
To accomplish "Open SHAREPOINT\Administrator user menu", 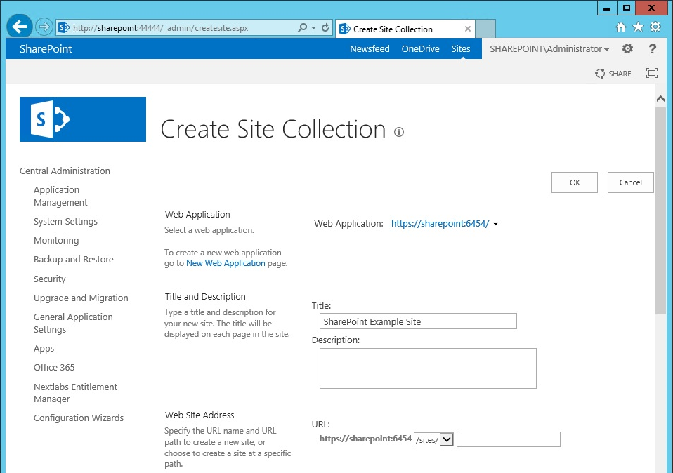I will (549, 49).
